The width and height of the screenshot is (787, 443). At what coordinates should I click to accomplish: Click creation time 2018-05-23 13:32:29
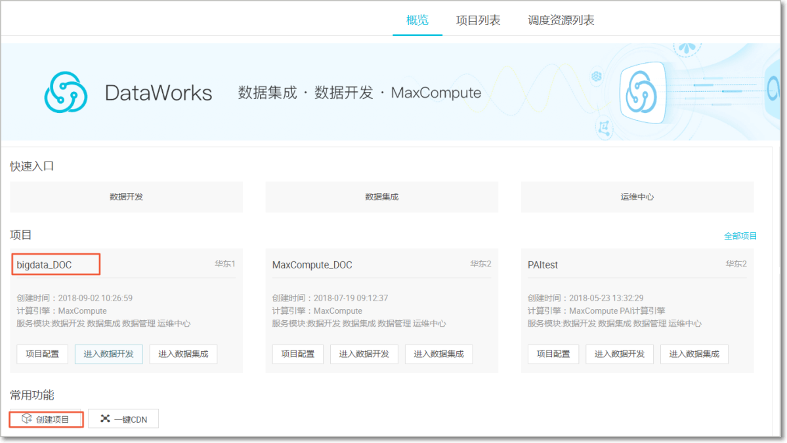(606, 298)
